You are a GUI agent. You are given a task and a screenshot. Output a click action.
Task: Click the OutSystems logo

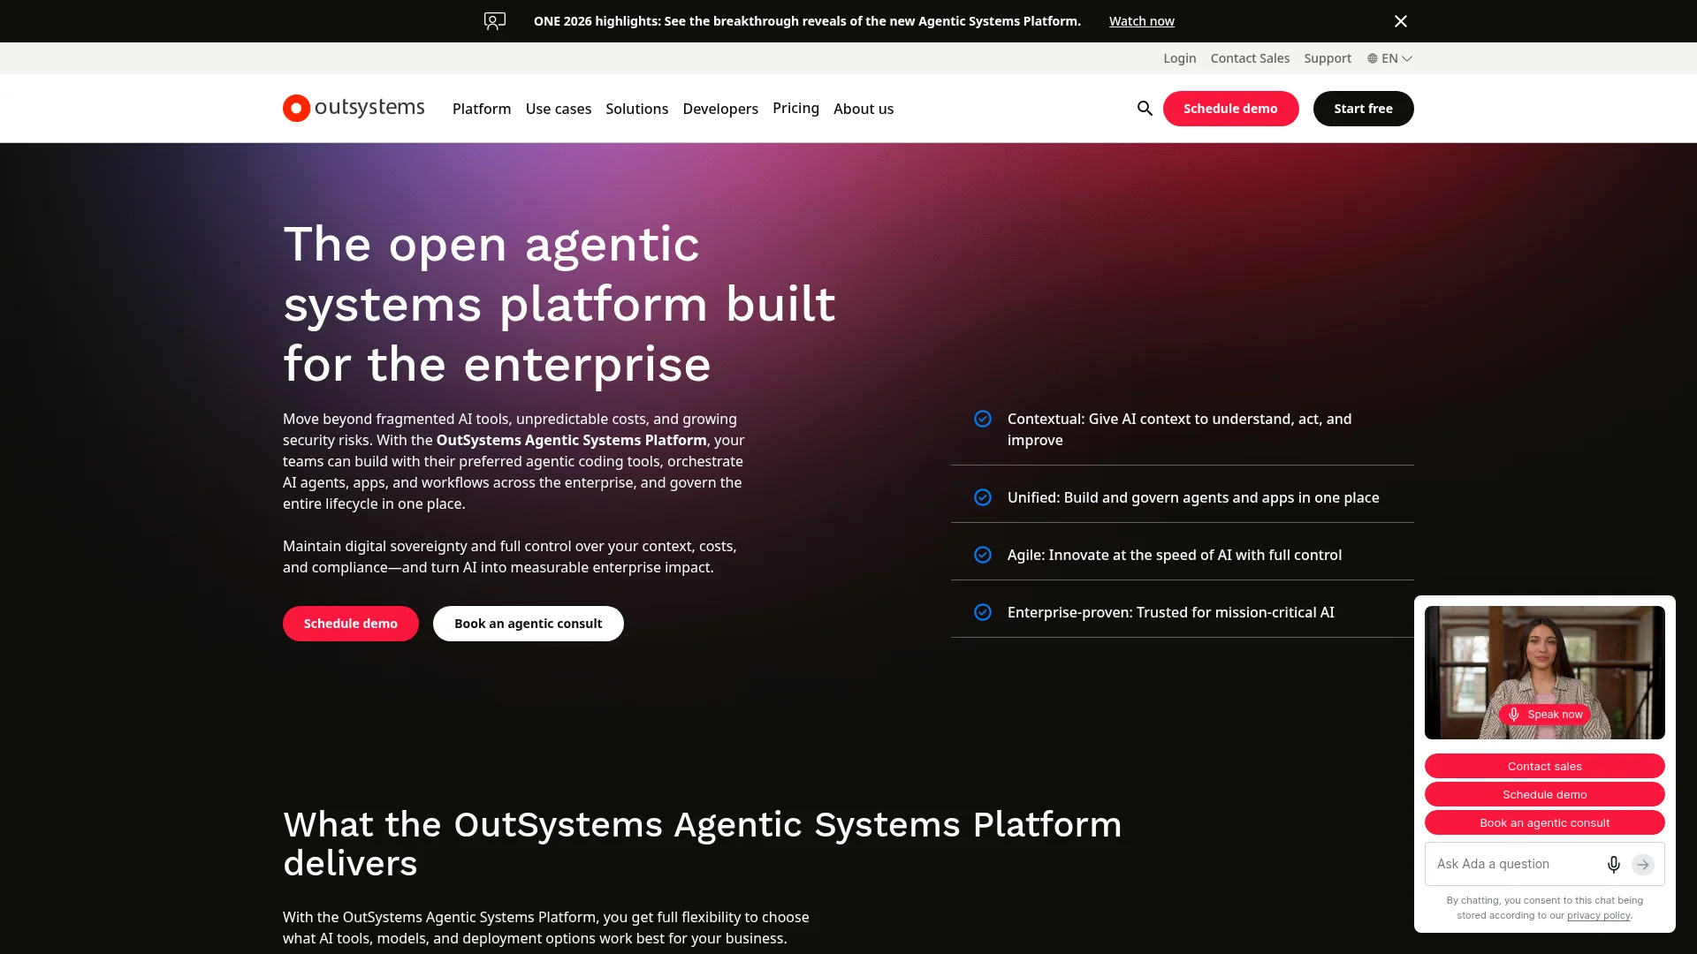coord(354,108)
